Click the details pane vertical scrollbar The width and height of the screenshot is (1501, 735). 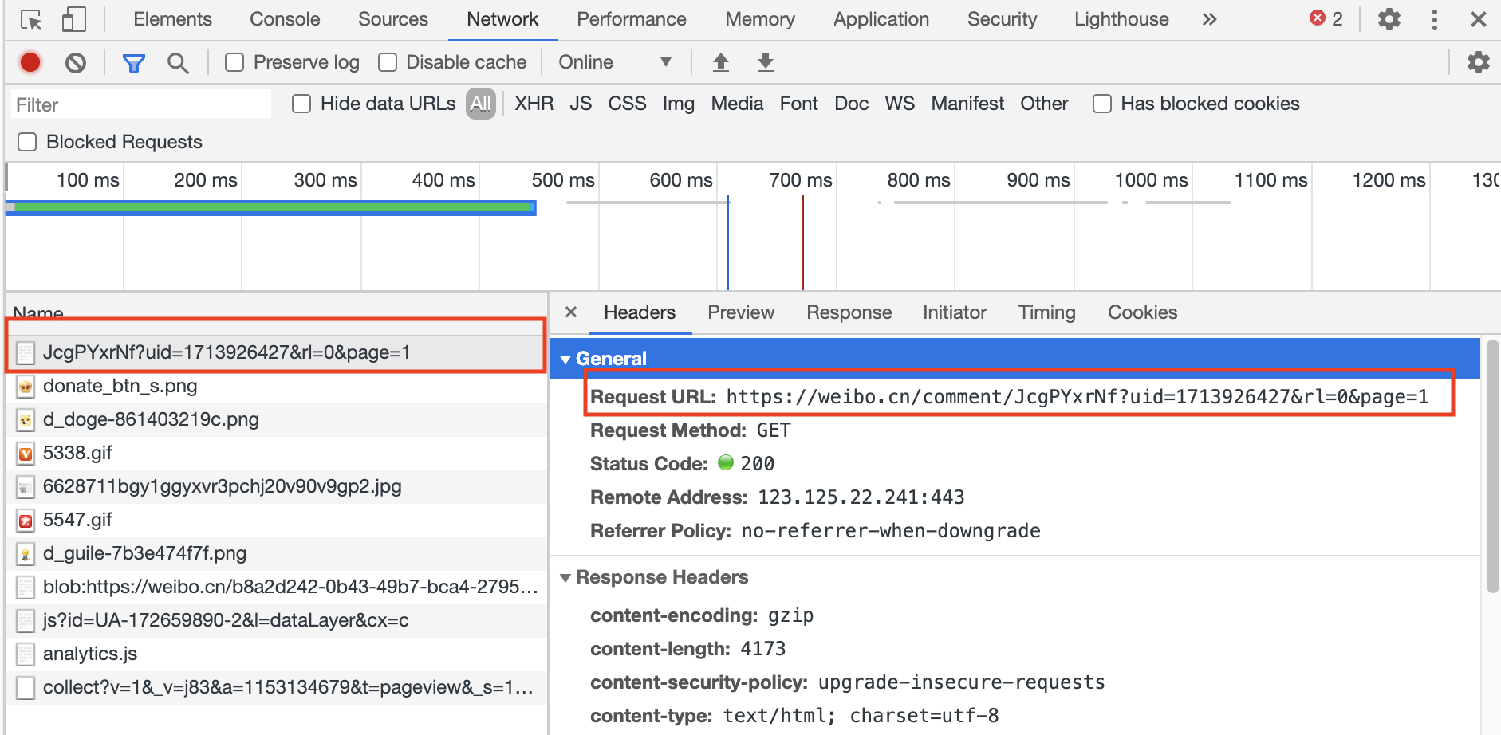click(x=1492, y=466)
